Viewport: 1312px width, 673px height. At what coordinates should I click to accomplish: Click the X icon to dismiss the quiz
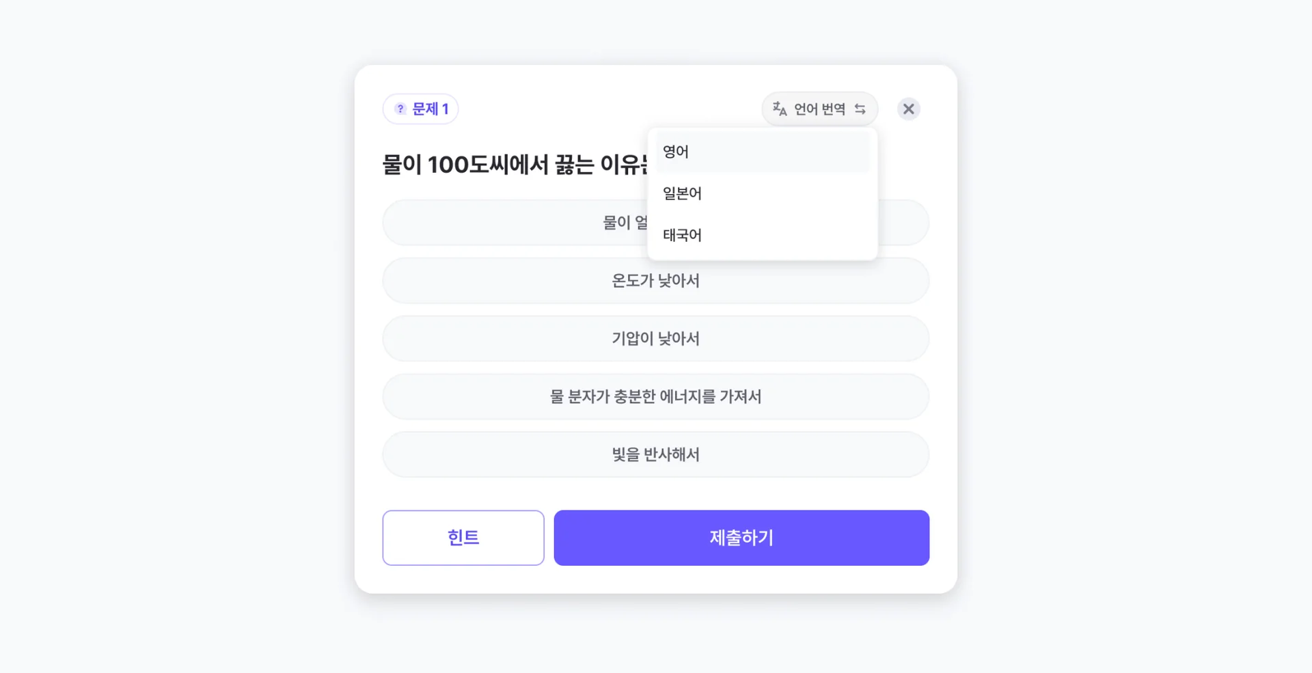coord(909,109)
